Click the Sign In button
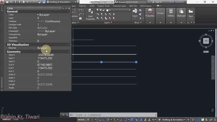This screenshot has width=217, height=122. [157, 2]
